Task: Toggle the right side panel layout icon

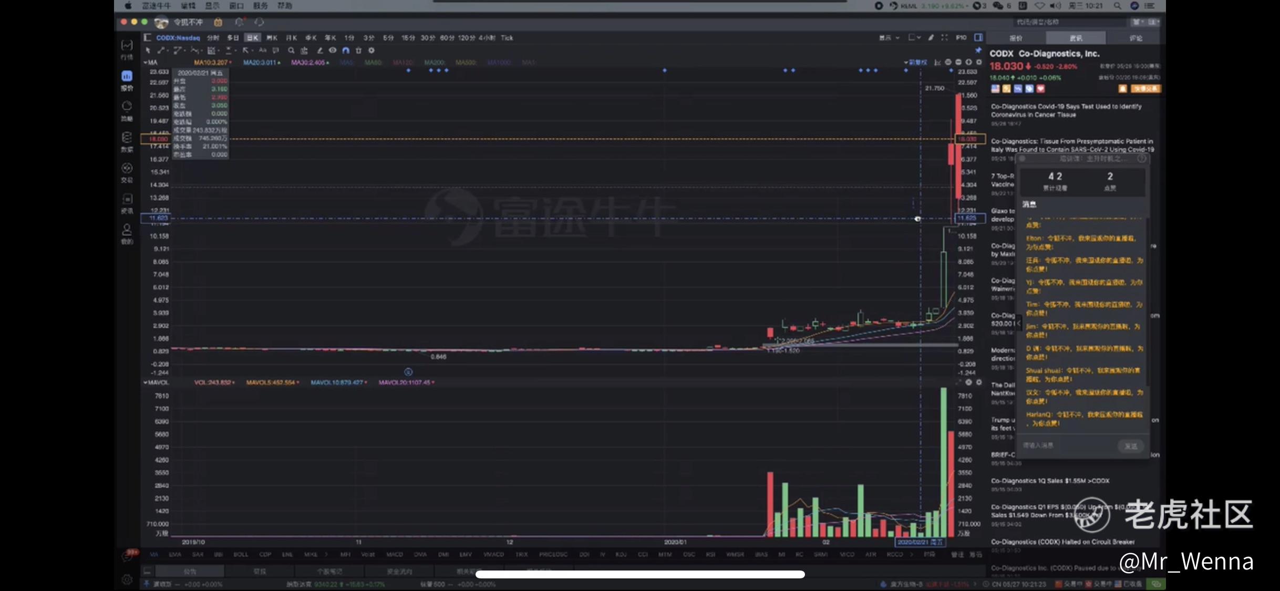Action: pos(978,37)
